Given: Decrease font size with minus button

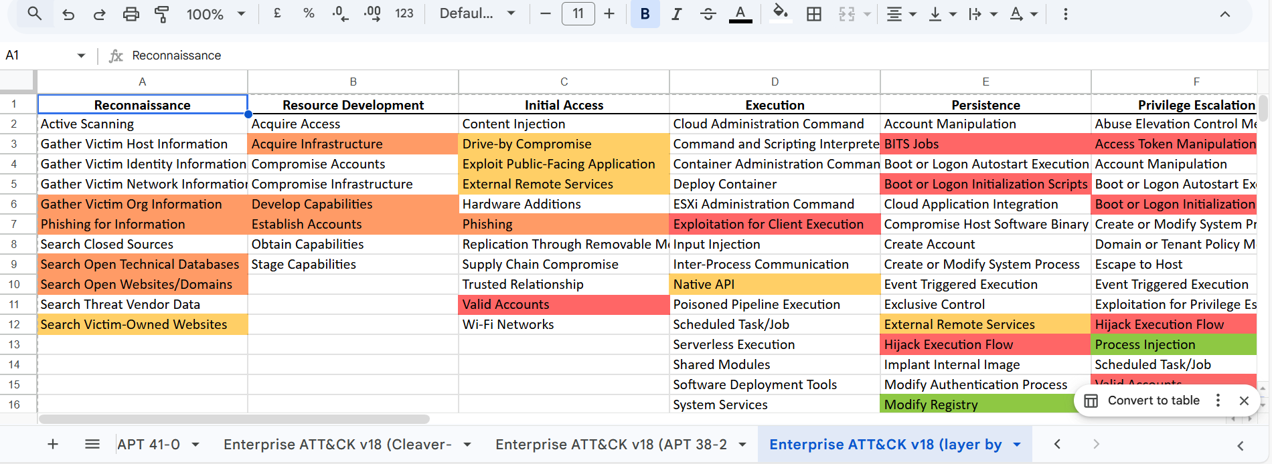Looking at the screenshot, I should pyautogui.click(x=546, y=13).
